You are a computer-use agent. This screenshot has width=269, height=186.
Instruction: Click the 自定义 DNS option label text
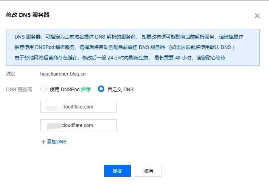[x=120, y=90]
